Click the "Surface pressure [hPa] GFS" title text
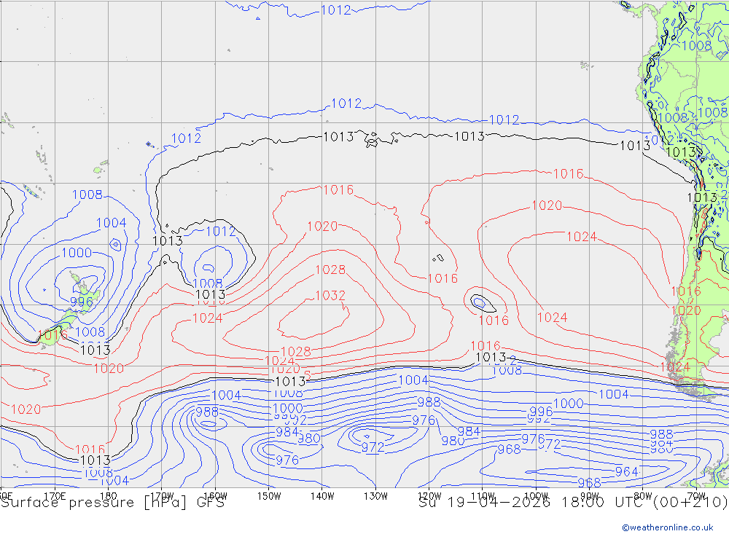Image resolution: width=729 pixels, height=534 pixels. pos(112,503)
